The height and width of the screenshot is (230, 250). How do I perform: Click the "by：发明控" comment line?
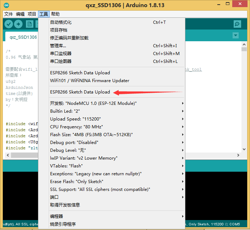(x=17, y=100)
